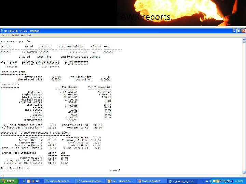Click the 'Load Profile' section heading
Screen dimensions: 246x184
pyautogui.click(x=10, y=85)
